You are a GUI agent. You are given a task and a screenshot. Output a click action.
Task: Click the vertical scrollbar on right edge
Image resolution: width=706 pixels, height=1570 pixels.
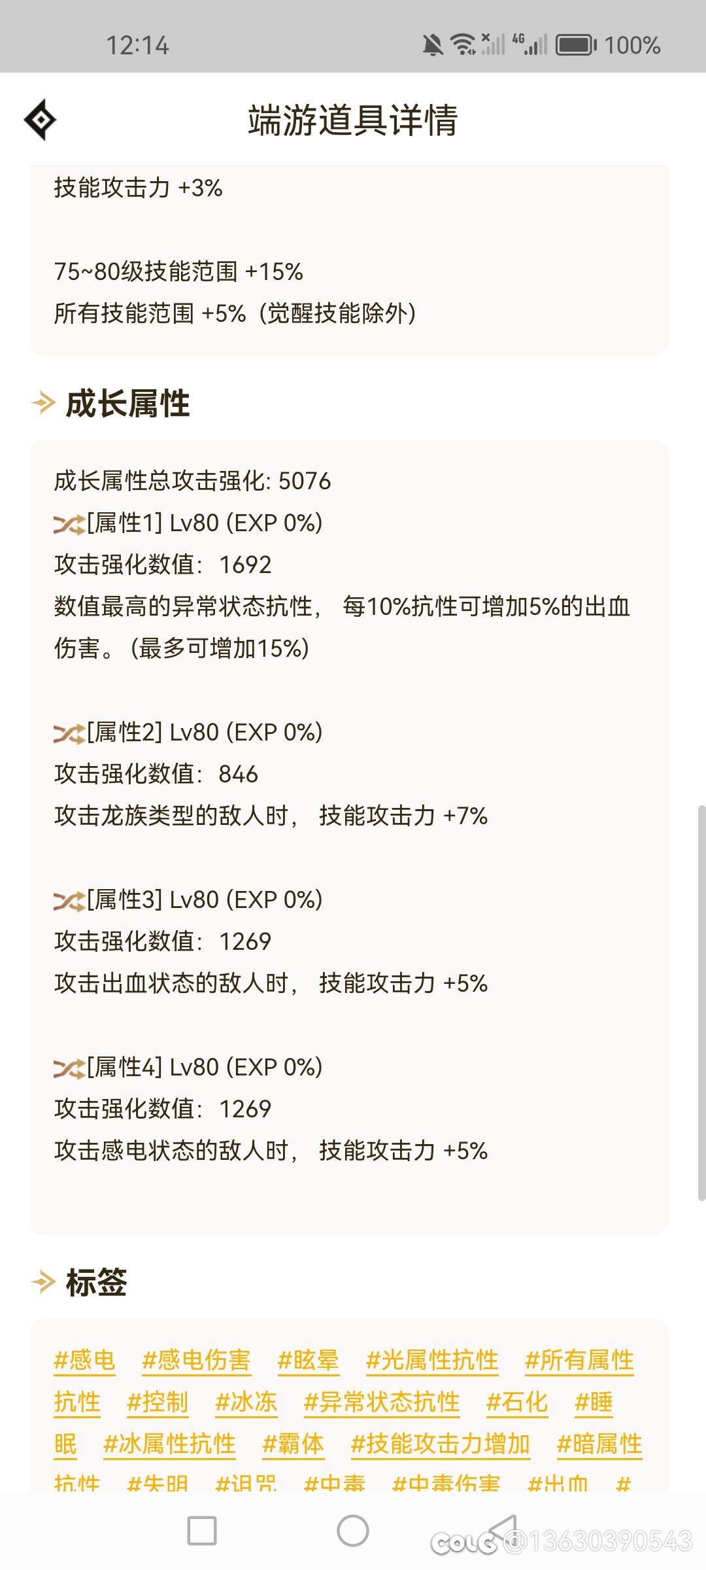coord(701,1003)
